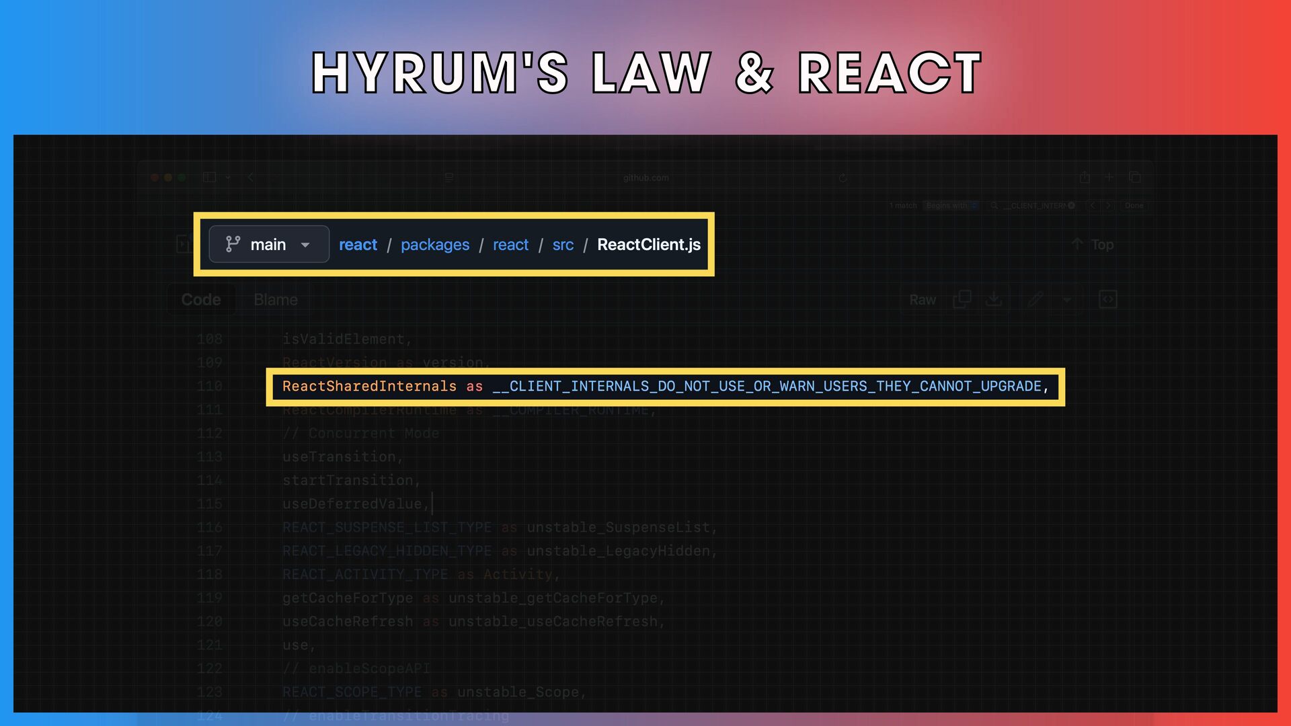This screenshot has height=726, width=1291.
Task: Toggle the file tree side panel
Action: click(183, 245)
